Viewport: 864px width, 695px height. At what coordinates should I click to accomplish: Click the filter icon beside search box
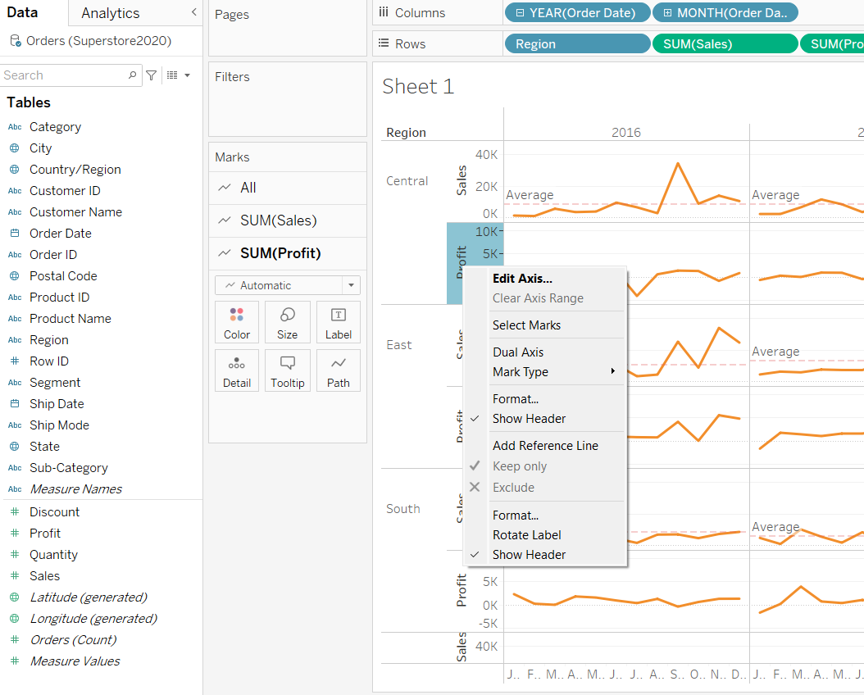[x=152, y=75]
